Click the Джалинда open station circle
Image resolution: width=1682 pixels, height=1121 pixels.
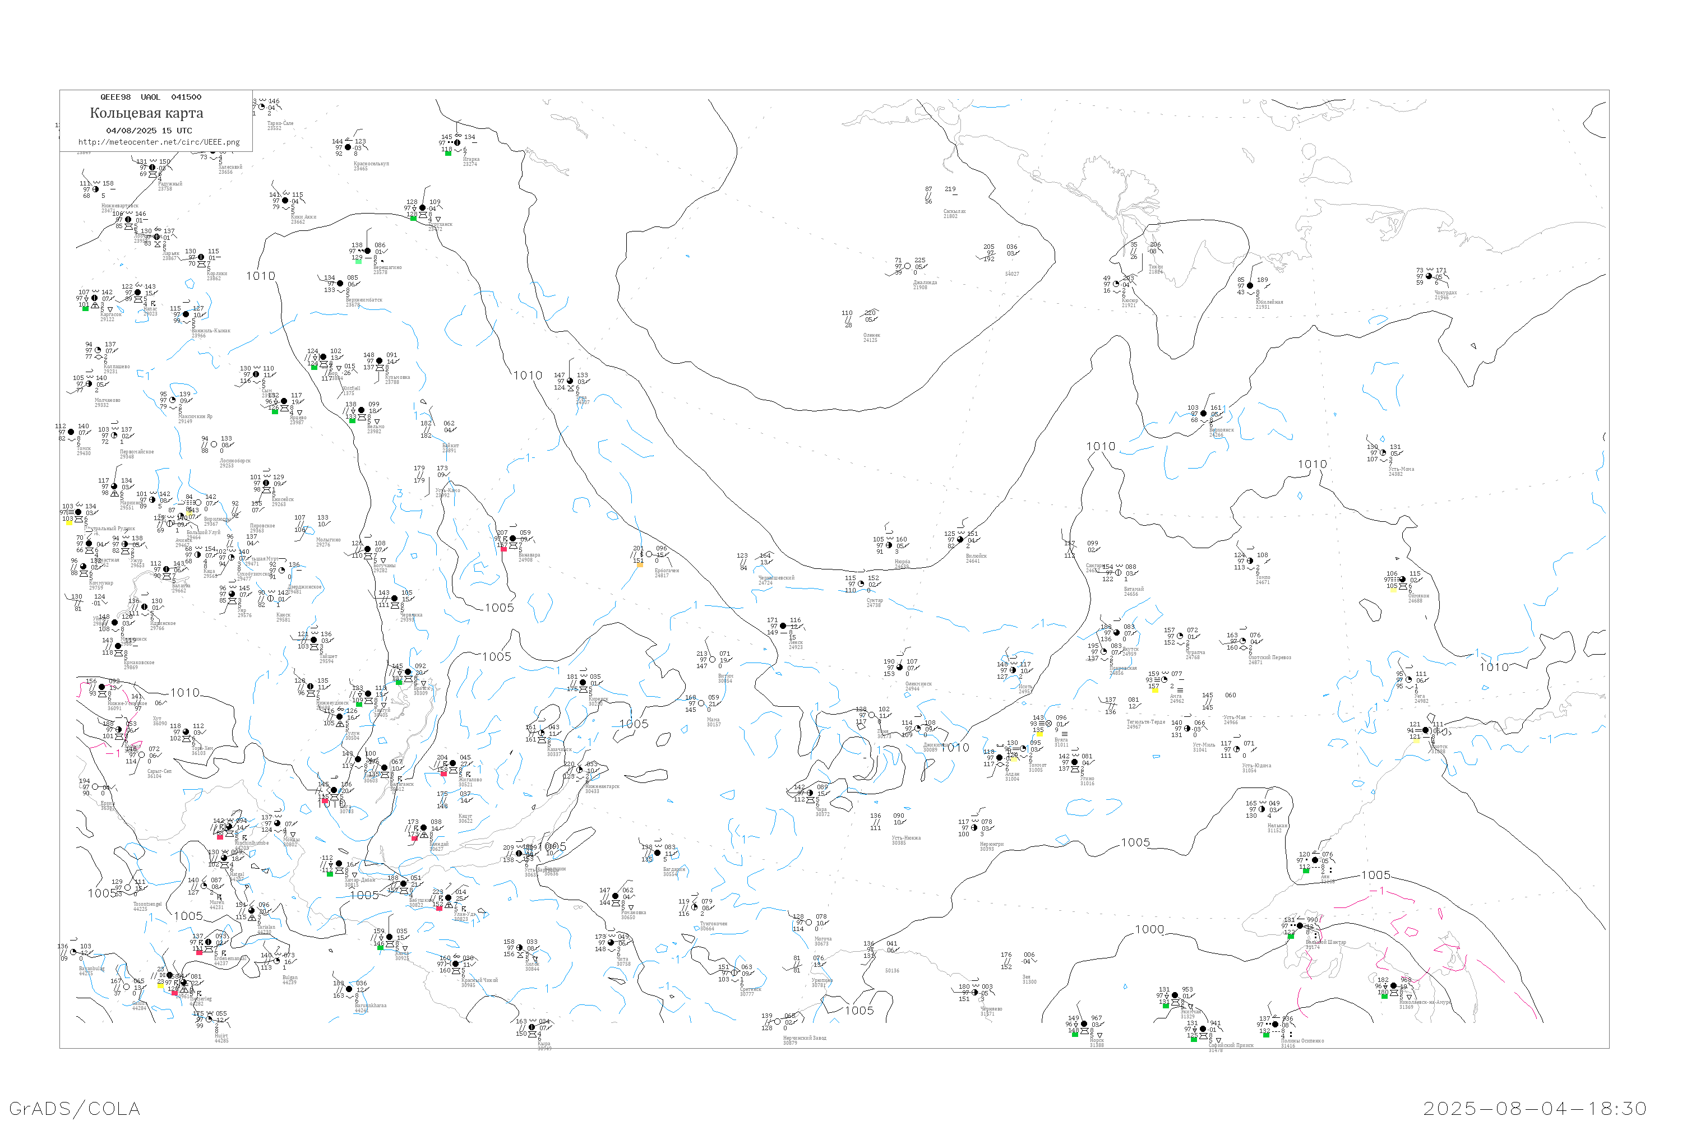point(908,266)
